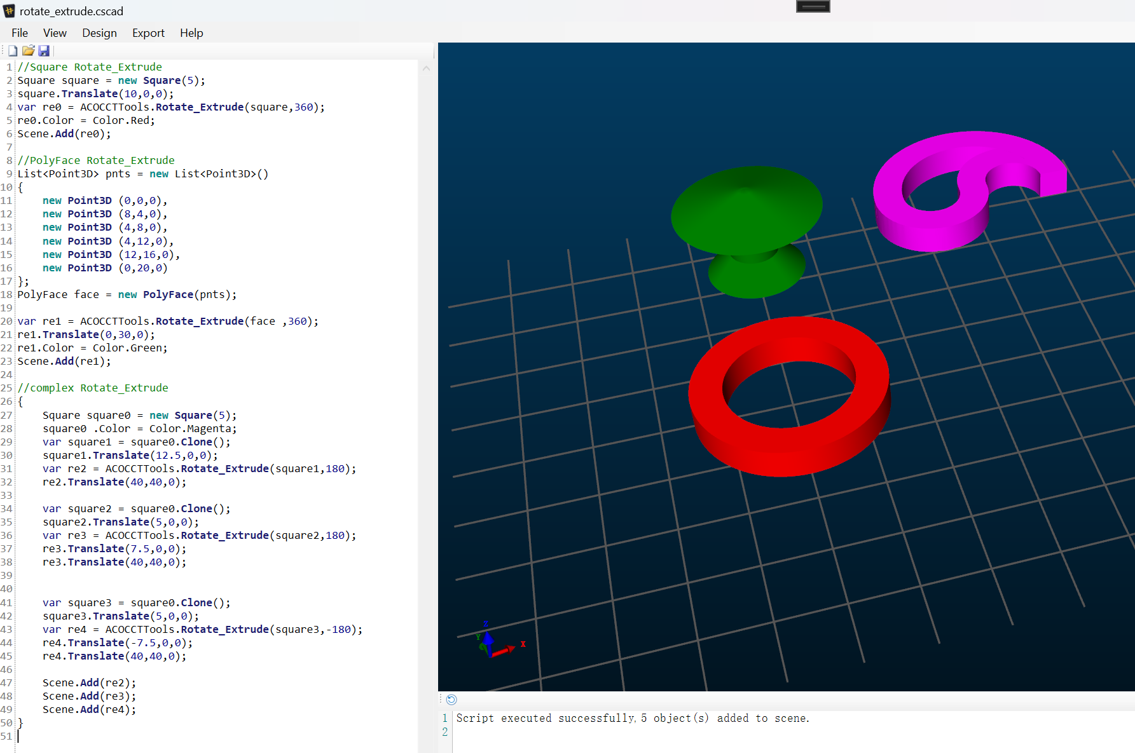
Task: Click the app logo in the title bar
Action: pos(9,11)
